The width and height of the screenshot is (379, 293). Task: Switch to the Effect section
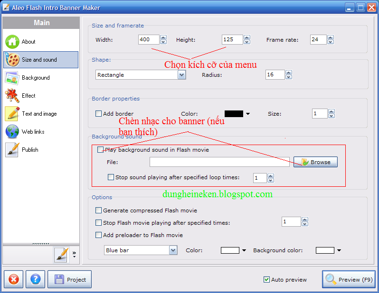pos(28,96)
